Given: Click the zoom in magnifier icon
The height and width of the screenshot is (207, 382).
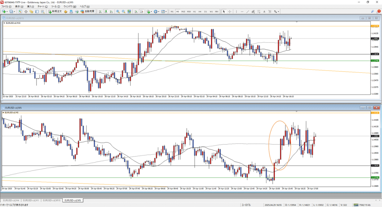Looking at the screenshot, I should pyautogui.click(x=118, y=12).
